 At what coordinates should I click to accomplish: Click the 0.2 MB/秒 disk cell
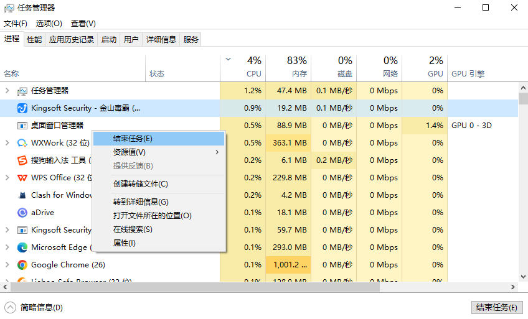(x=334, y=160)
